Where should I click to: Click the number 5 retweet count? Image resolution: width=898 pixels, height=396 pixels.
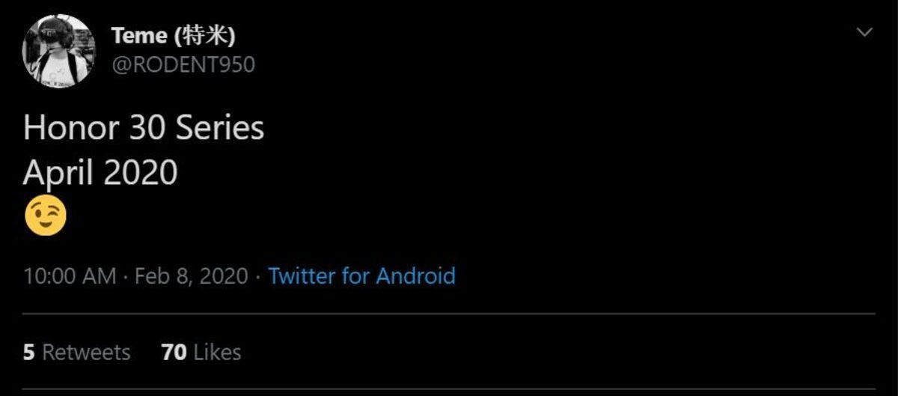coord(28,352)
